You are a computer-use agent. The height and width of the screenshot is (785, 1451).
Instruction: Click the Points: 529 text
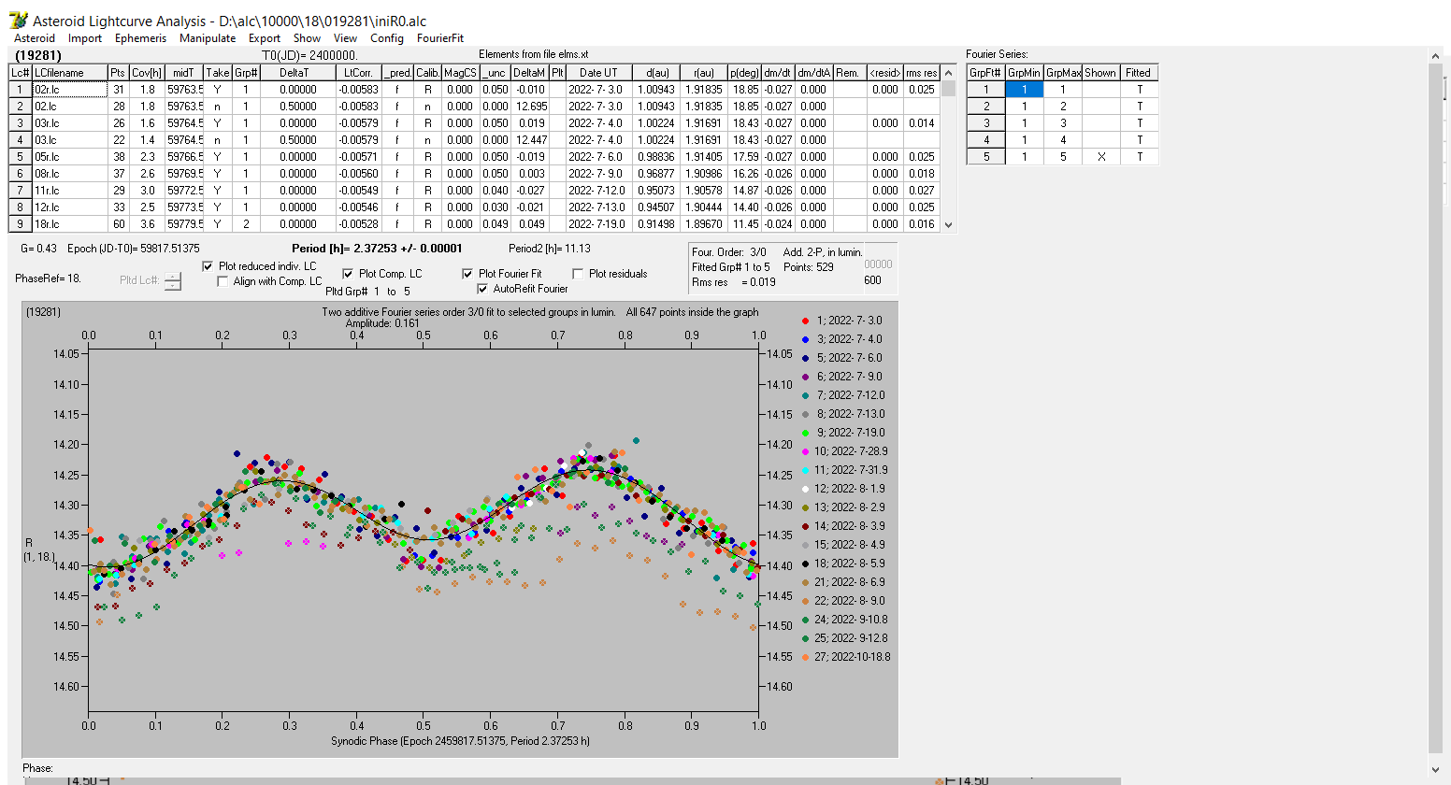click(x=808, y=267)
